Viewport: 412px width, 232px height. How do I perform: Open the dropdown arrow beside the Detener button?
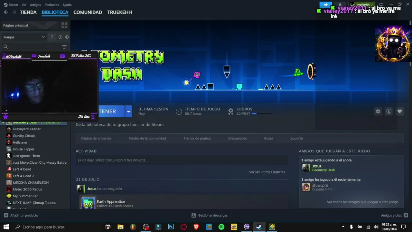pyautogui.click(x=128, y=111)
